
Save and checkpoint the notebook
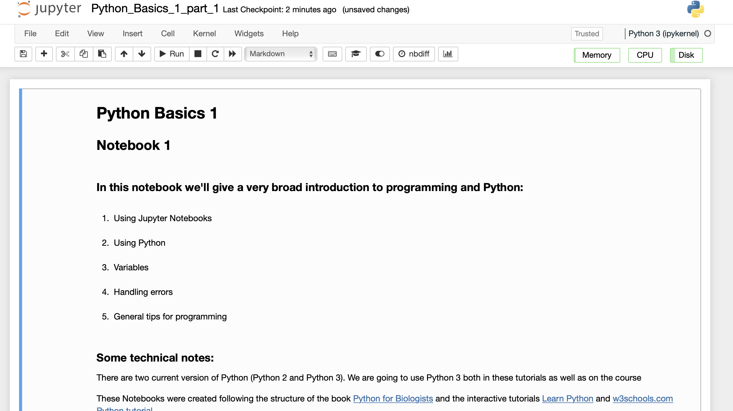tap(23, 54)
